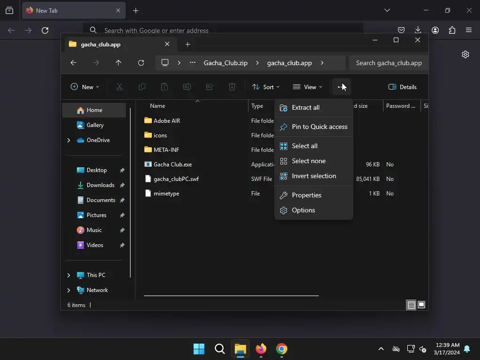Open Properties from the menu

314,195
